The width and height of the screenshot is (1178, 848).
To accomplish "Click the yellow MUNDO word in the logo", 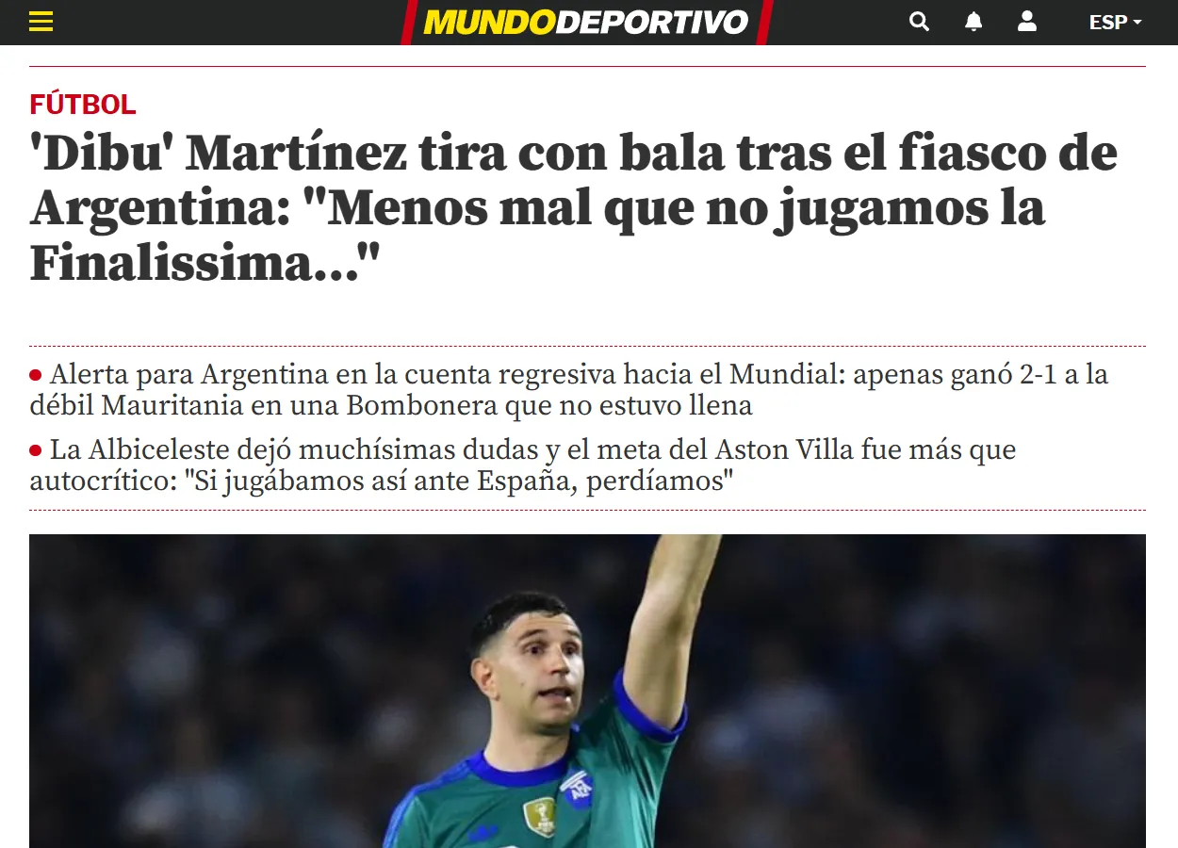I will tap(489, 22).
